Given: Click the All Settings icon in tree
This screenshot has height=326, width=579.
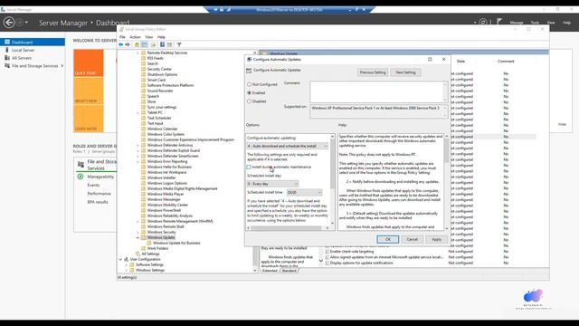Looking at the screenshot, I should pos(138,254).
